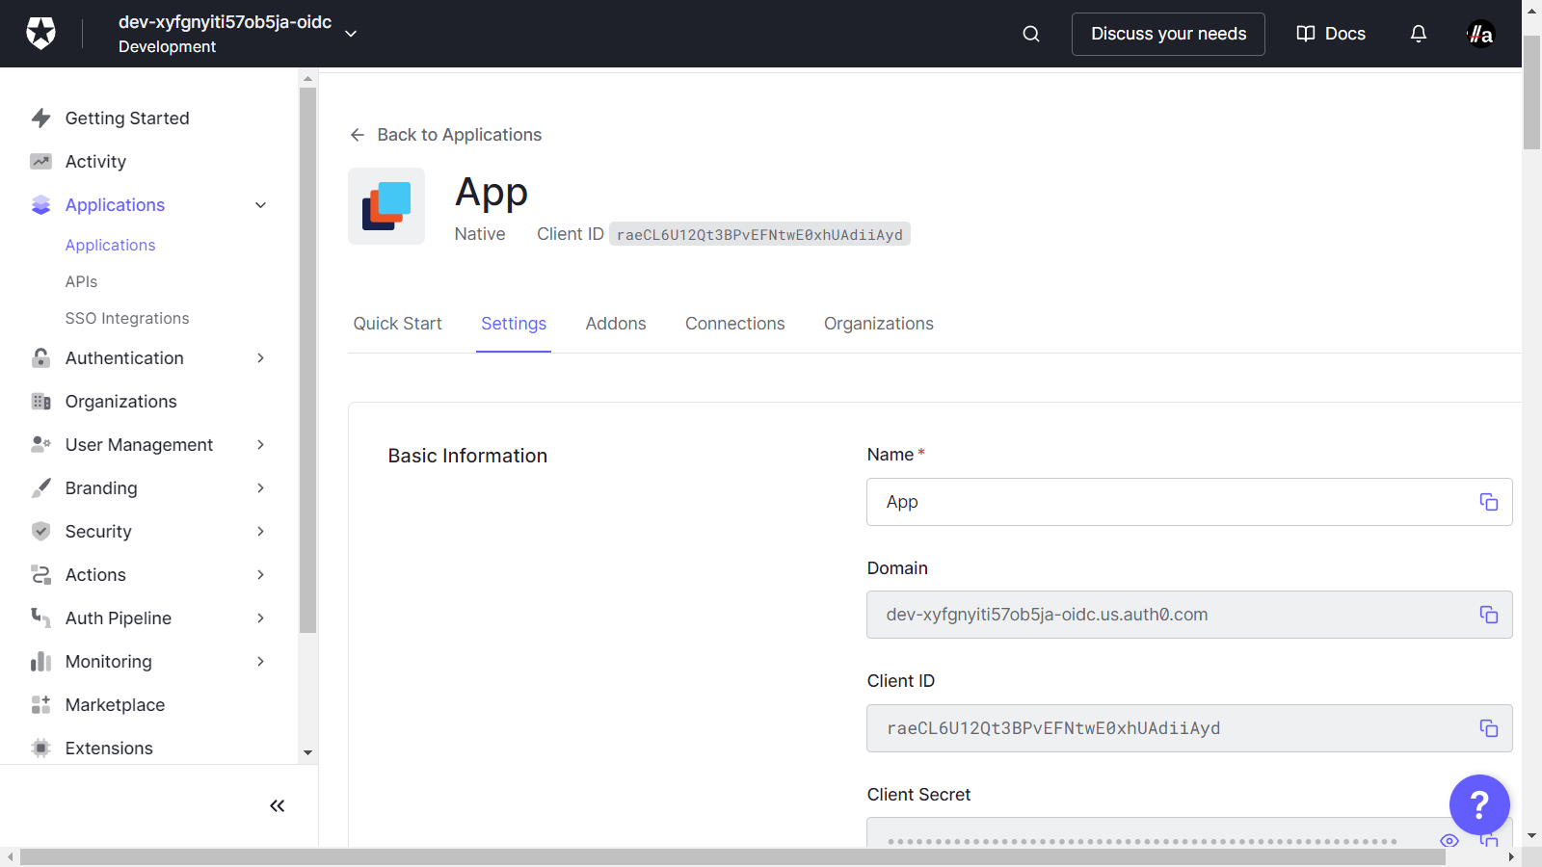1542x867 pixels.
Task: Collapse the sidebar with double chevron
Action: (277, 806)
